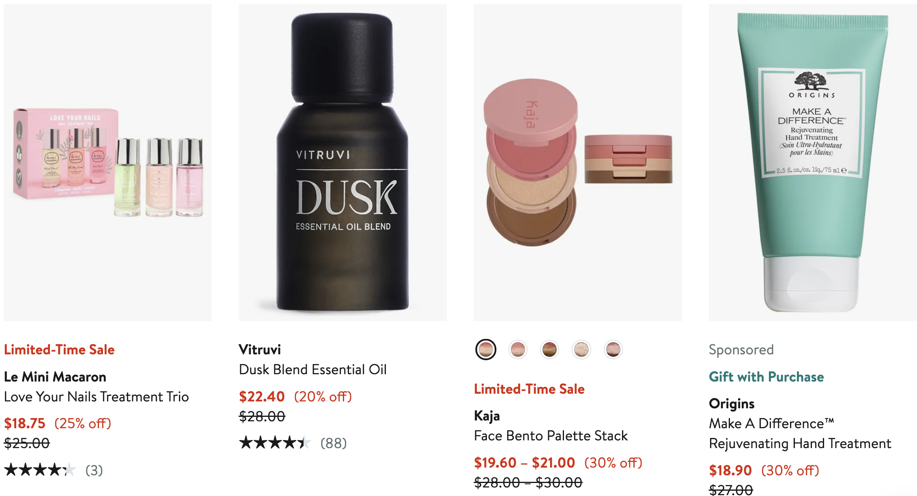Open the Kaja Face Bento palette image
917x496 pixels.
click(577, 162)
